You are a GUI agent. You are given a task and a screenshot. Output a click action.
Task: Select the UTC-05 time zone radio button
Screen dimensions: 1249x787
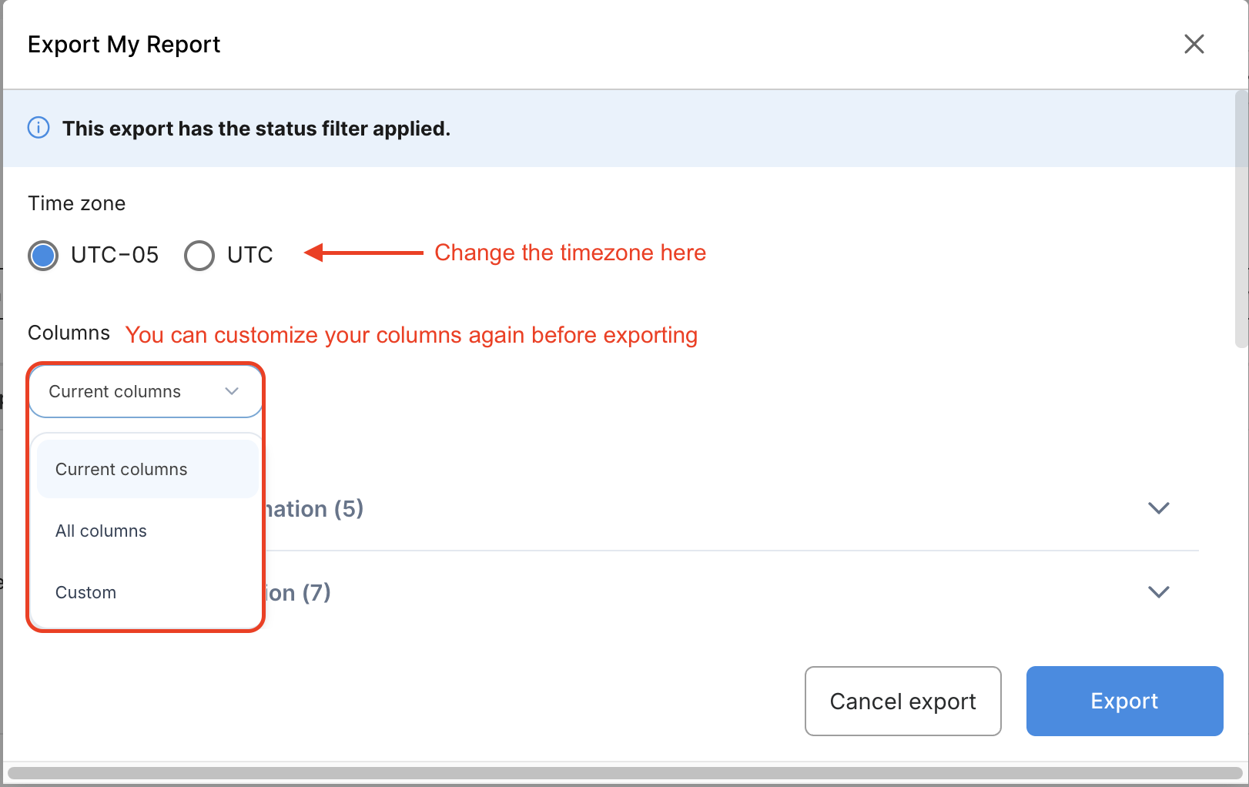click(x=43, y=256)
